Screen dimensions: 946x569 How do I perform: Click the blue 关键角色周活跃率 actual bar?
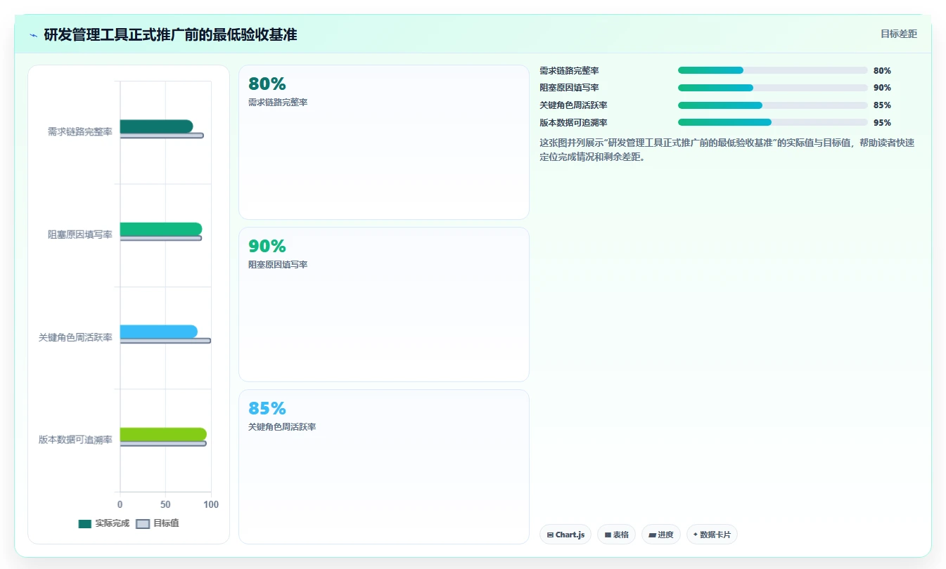tap(159, 332)
